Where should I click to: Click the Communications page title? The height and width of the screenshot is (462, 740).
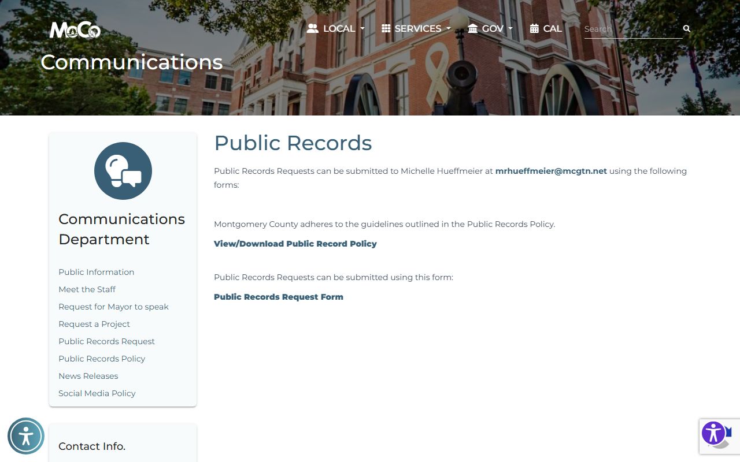[132, 62]
